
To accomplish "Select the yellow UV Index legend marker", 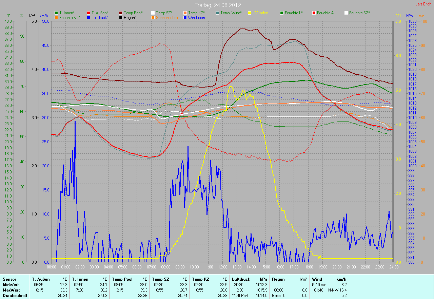I will point(250,13).
